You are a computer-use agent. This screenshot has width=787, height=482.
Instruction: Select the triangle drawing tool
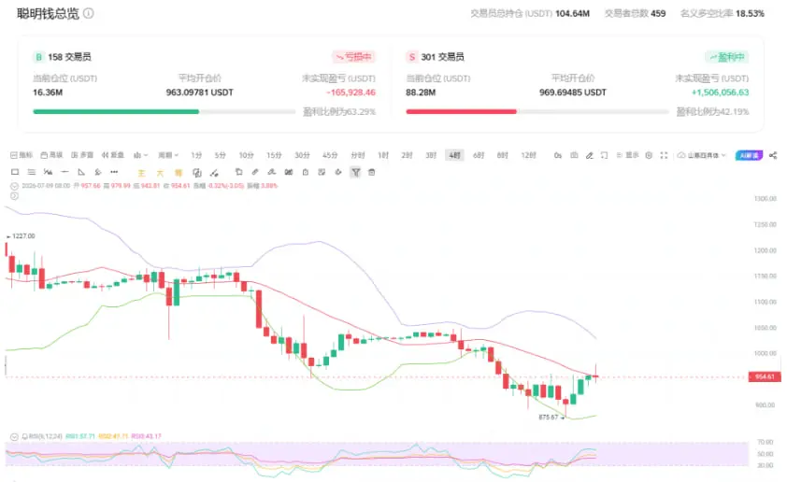tap(81, 172)
